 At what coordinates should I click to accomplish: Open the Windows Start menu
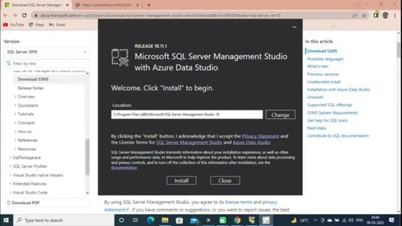(x=6, y=220)
